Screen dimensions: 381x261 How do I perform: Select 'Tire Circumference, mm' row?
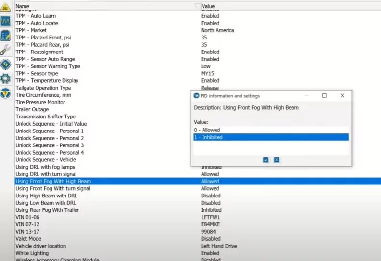pyautogui.click(x=102, y=95)
